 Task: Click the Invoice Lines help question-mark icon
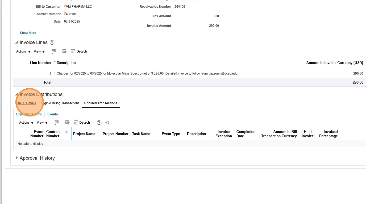[52, 42]
